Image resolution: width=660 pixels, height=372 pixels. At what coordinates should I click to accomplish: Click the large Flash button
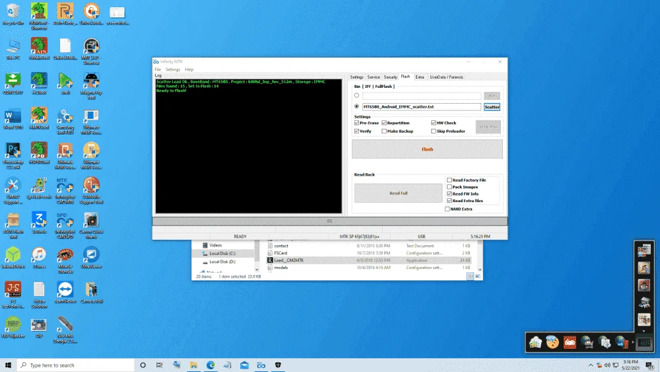pyautogui.click(x=427, y=149)
